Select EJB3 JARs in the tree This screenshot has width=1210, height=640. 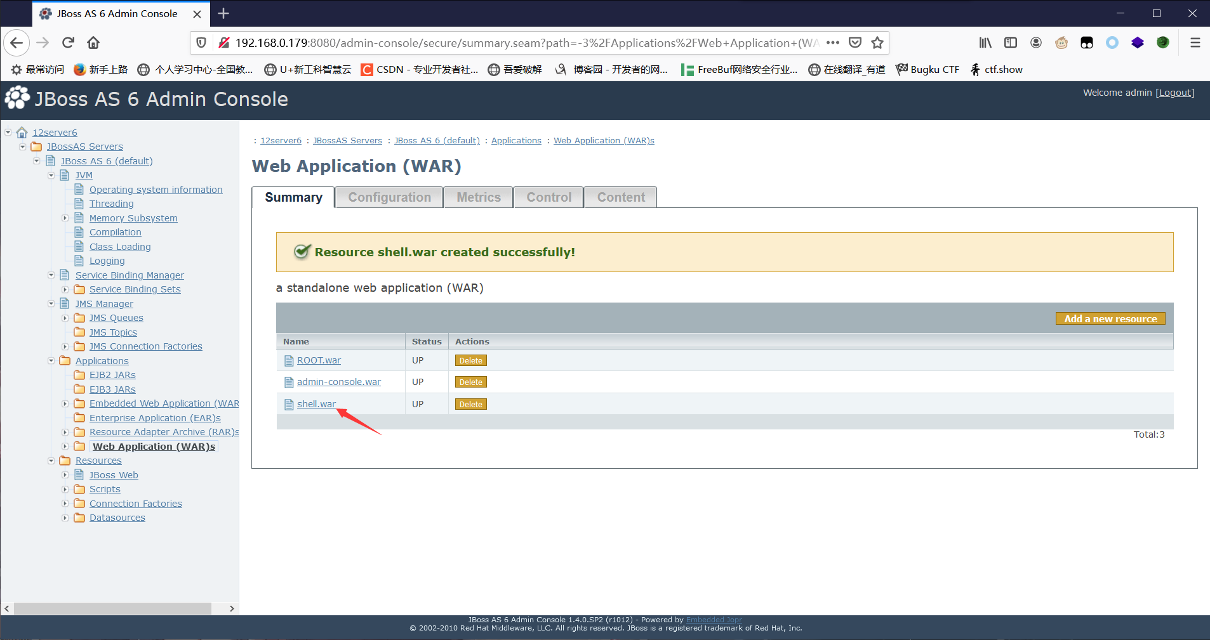coord(112,389)
